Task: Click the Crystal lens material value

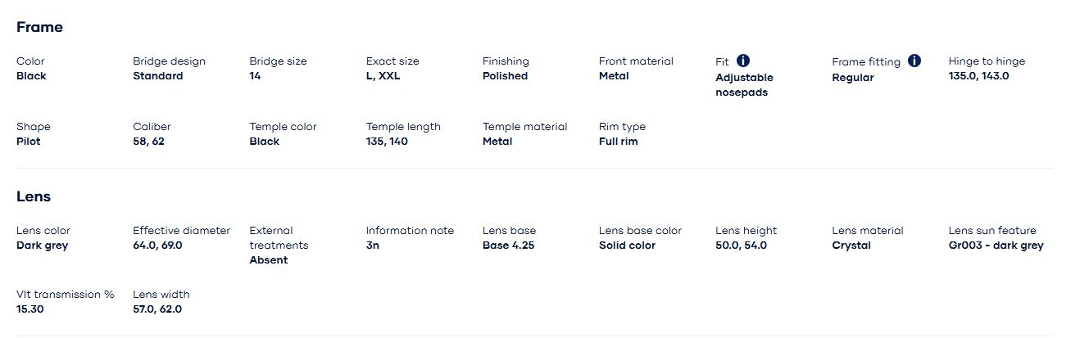Action: [x=851, y=246]
